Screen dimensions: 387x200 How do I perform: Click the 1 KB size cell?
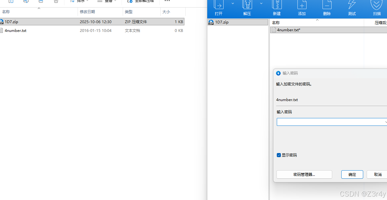179,22
